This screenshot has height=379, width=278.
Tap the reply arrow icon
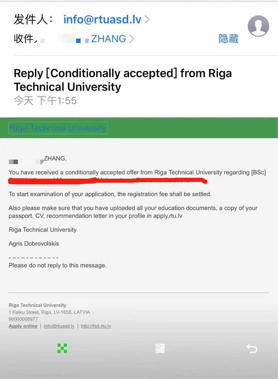tap(252, 348)
